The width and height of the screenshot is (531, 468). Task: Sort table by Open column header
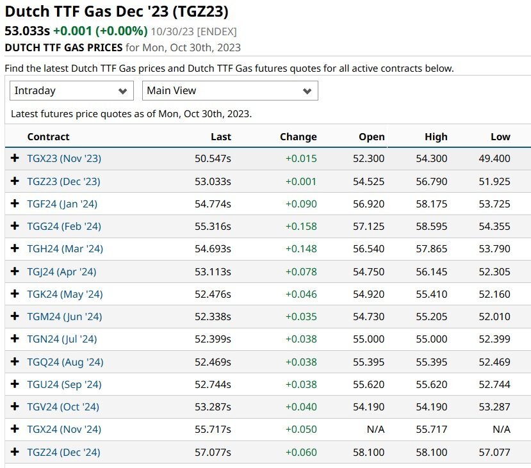coord(372,137)
